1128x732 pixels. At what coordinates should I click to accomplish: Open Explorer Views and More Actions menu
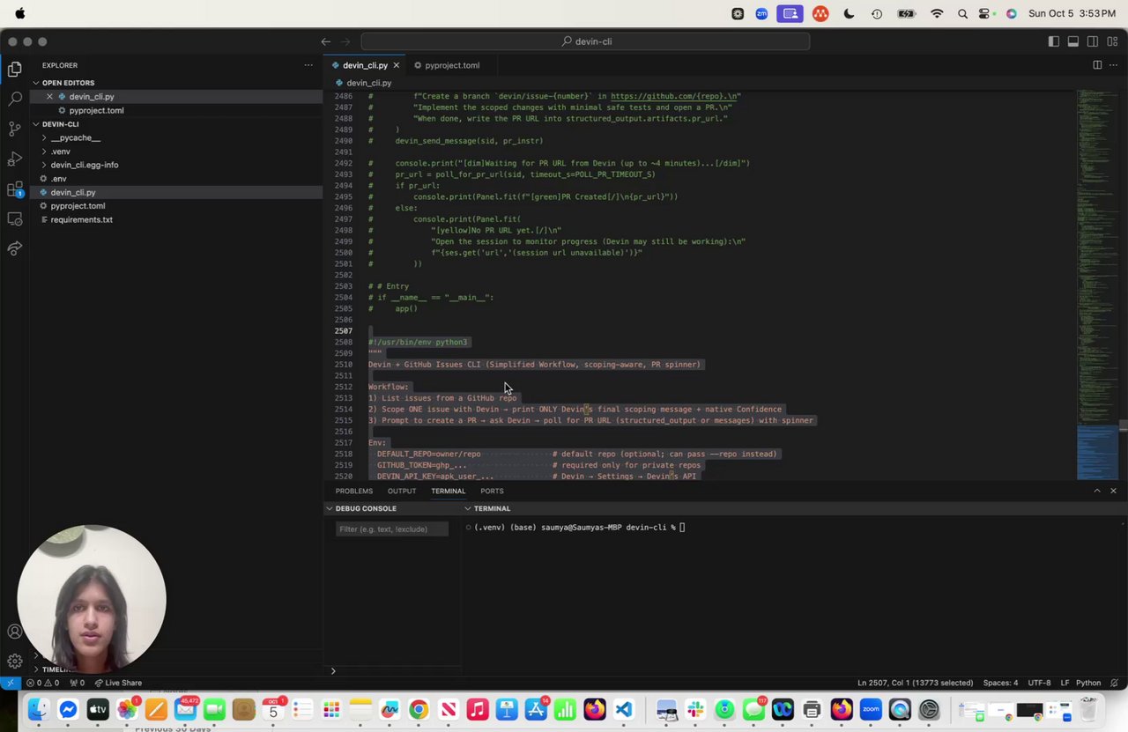308,65
